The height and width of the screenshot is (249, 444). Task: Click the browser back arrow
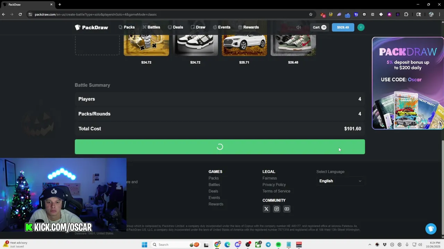click(3, 14)
